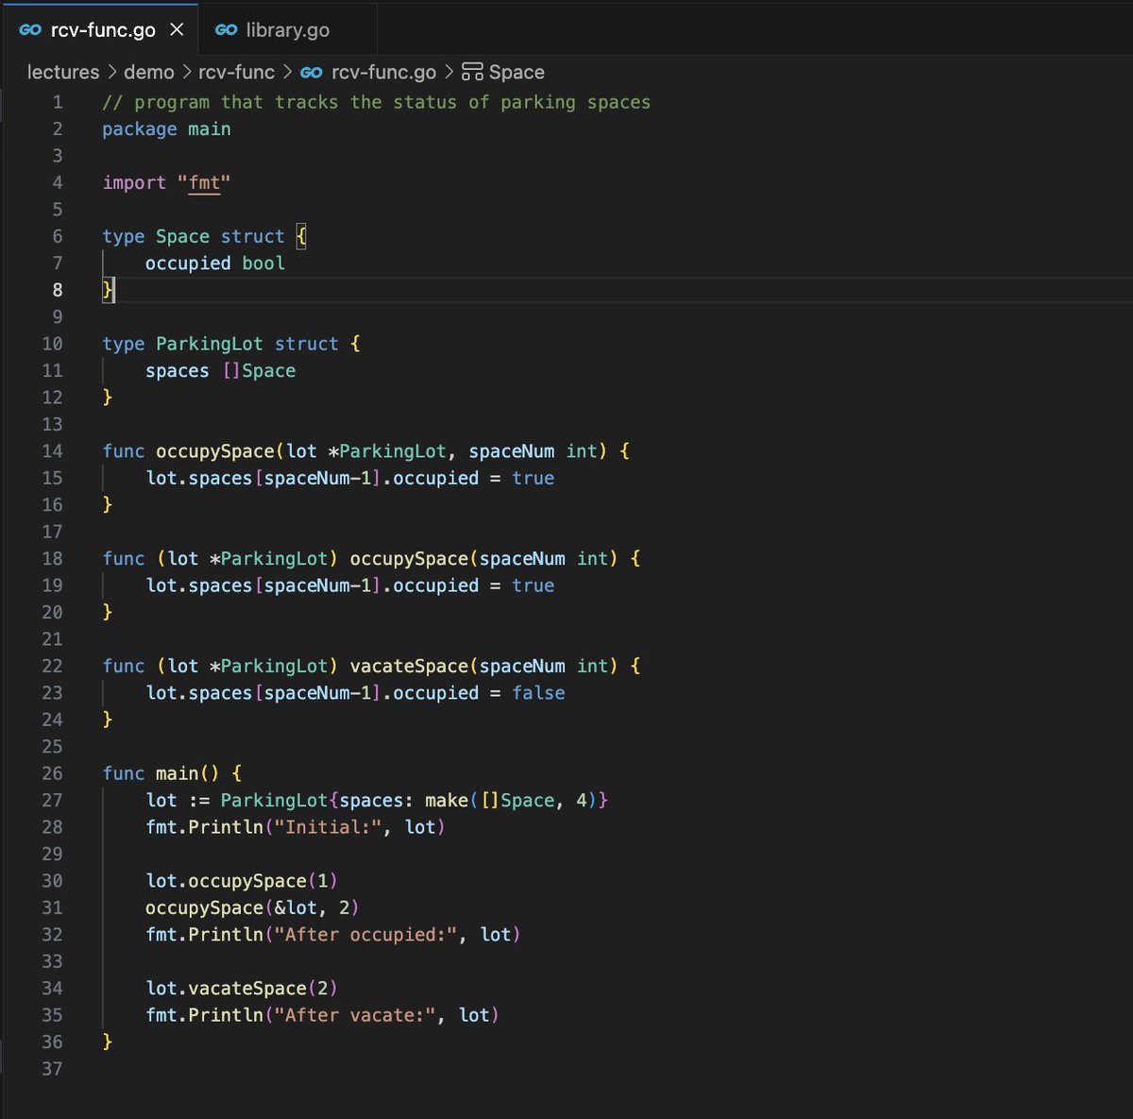Open the rcv-func breadcrumb folder
This screenshot has height=1119, width=1133.
coord(236,73)
